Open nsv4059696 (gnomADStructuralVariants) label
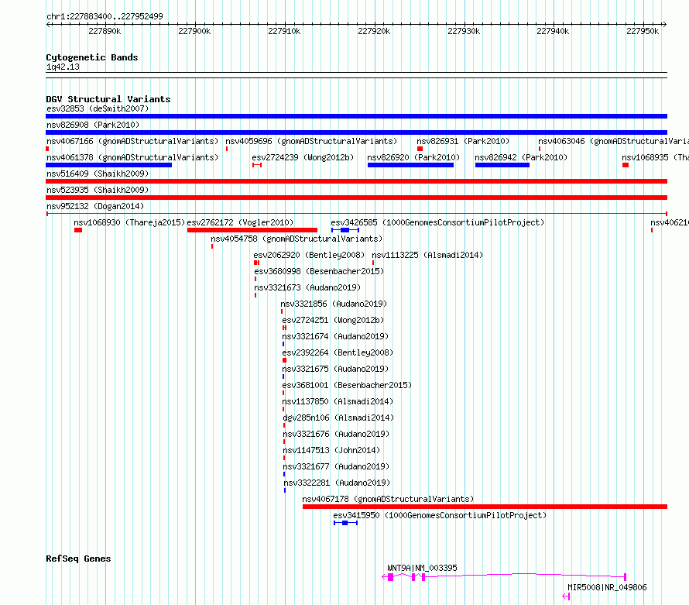689x605 pixels. point(311,141)
